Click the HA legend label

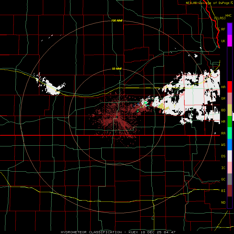tap(223, 87)
